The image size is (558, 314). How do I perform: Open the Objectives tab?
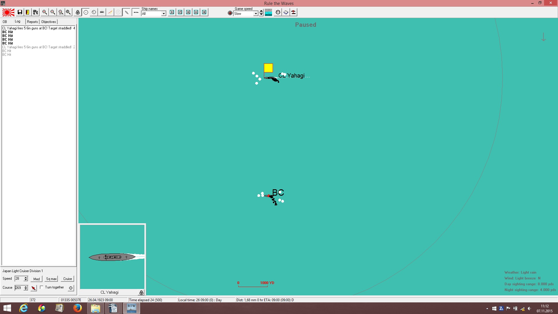click(49, 22)
